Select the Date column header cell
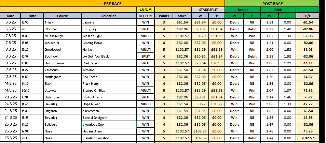Image resolution: width=326 pixels, height=143 pixels. click(x=11, y=16)
